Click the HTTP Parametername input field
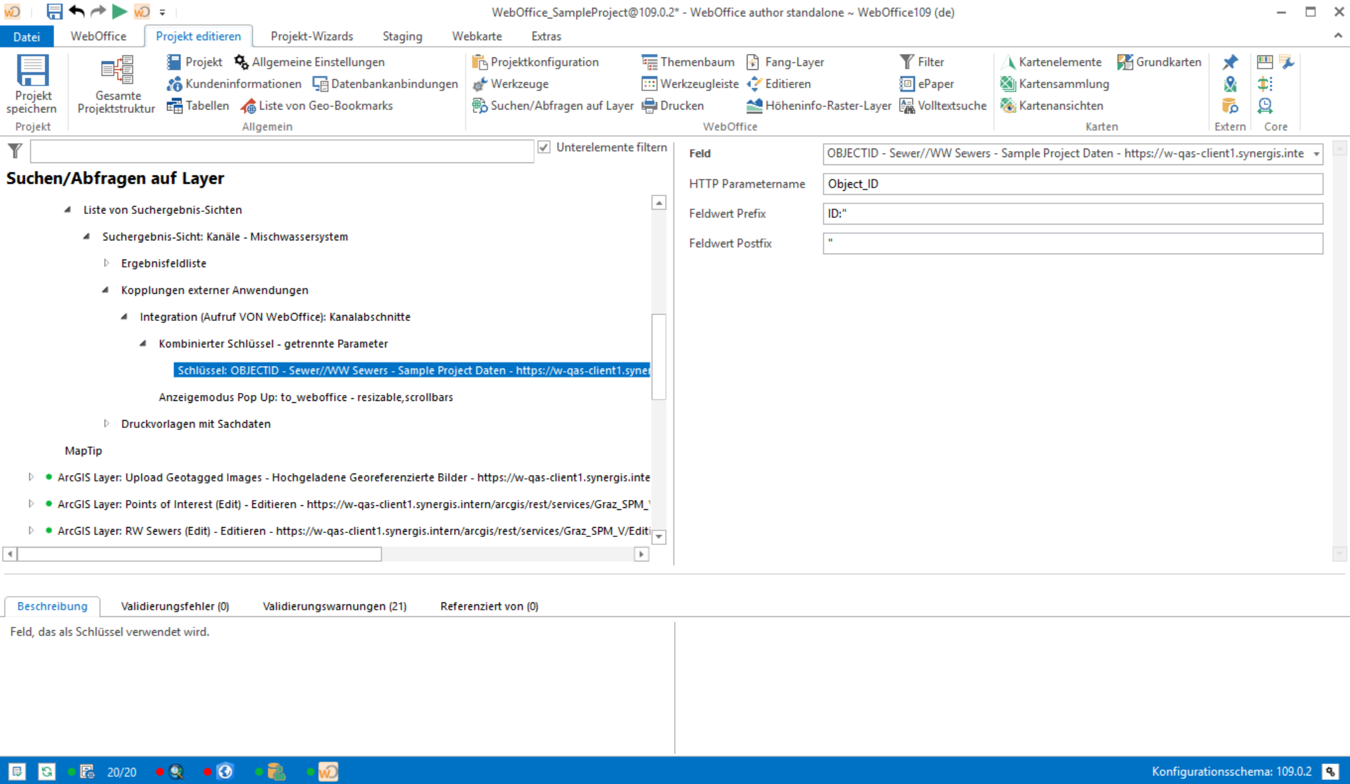The width and height of the screenshot is (1350, 784). [1072, 184]
